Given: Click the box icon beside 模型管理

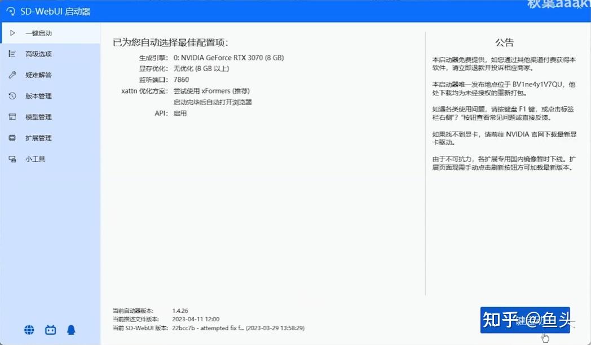Looking at the screenshot, I should [x=12, y=117].
